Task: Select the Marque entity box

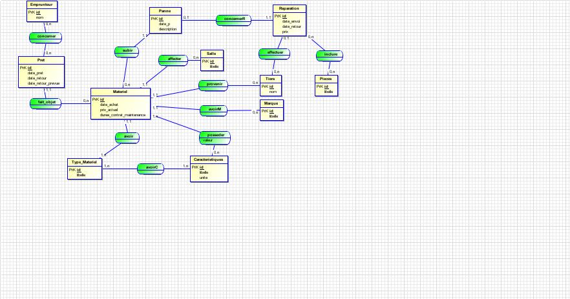Action: 271,110
